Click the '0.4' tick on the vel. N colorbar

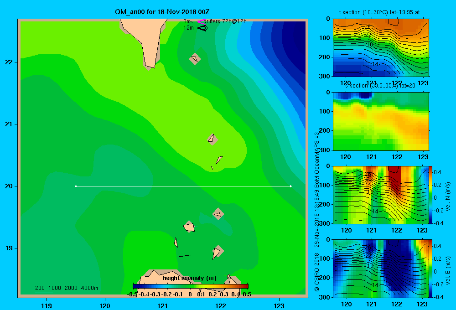pos(437,172)
